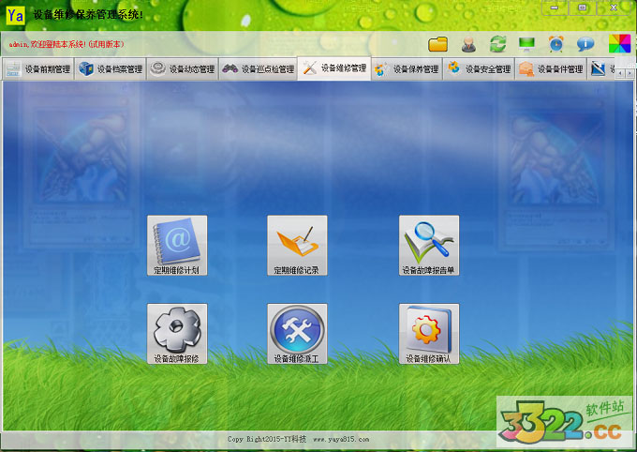Open 定期维修计划 notebook icon

[177, 246]
